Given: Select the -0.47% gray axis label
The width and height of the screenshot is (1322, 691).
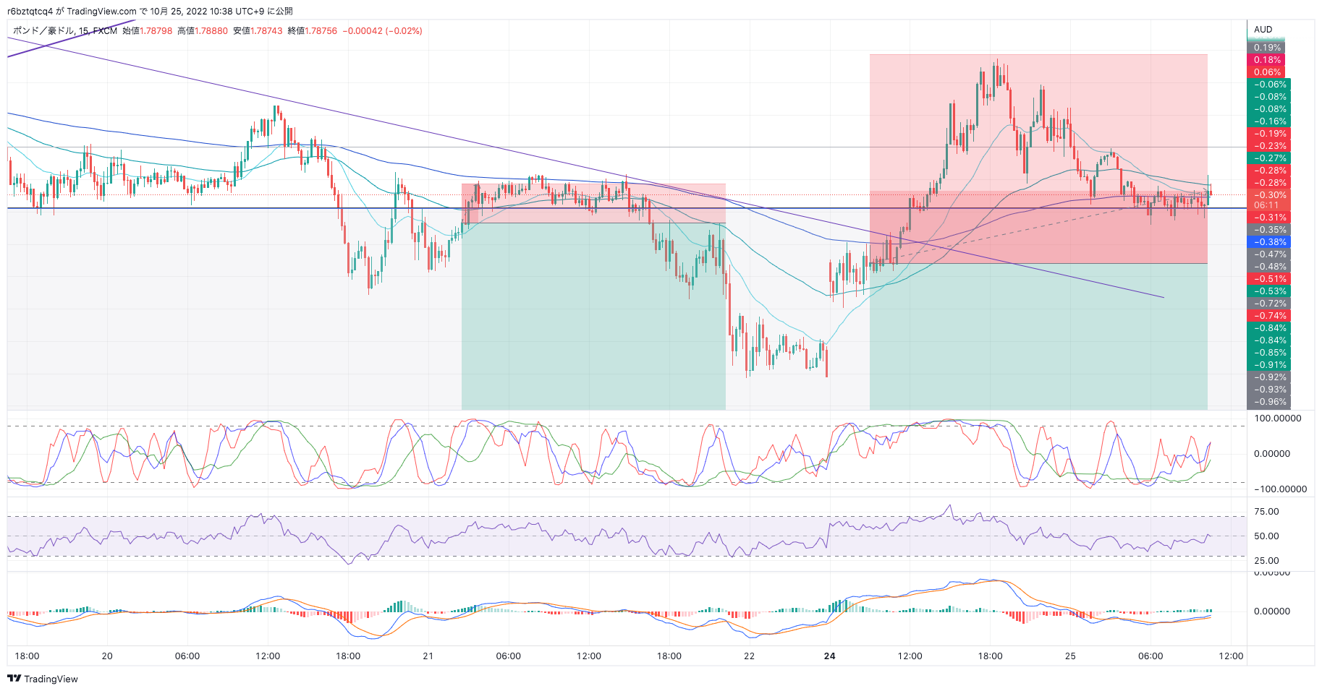Looking at the screenshot, I should coord(1270,254).
